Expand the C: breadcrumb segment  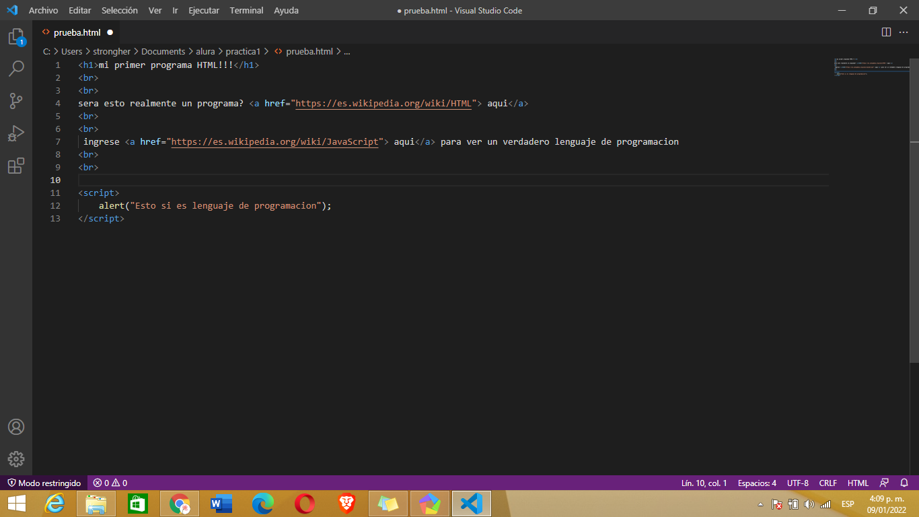point(47,51)
